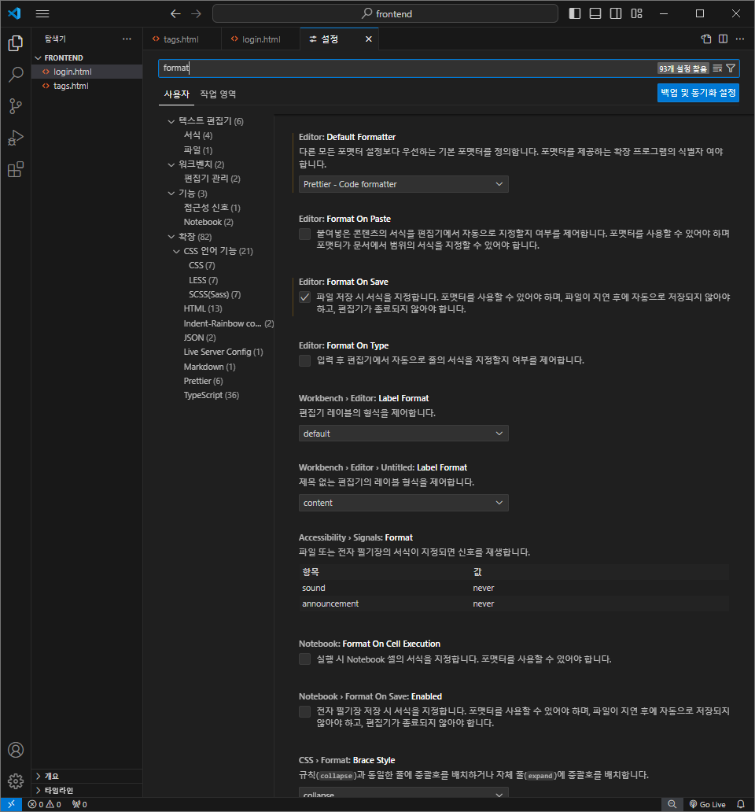This screenshot has width=755, height=812.
Task: Open tags.html in the explorer
Action: [x=87, y=86]
